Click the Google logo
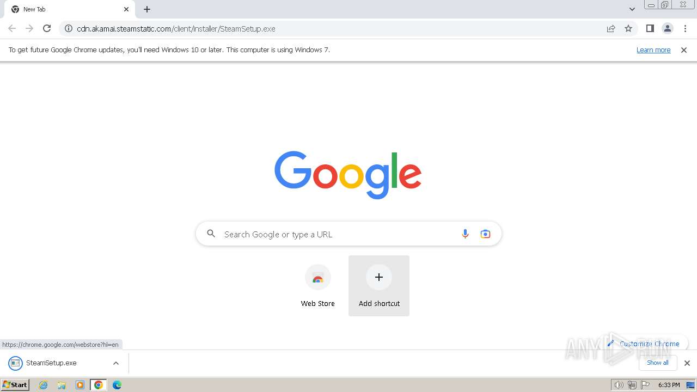Viewport: 697px width, 392px height. click(x=348, y=175)
